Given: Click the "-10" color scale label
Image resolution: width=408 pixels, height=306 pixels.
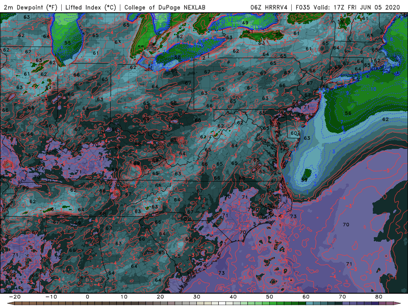Looking at the screenshot, I should 51,297.
